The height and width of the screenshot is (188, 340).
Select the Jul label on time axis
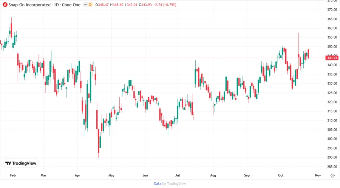coord(178,175)
